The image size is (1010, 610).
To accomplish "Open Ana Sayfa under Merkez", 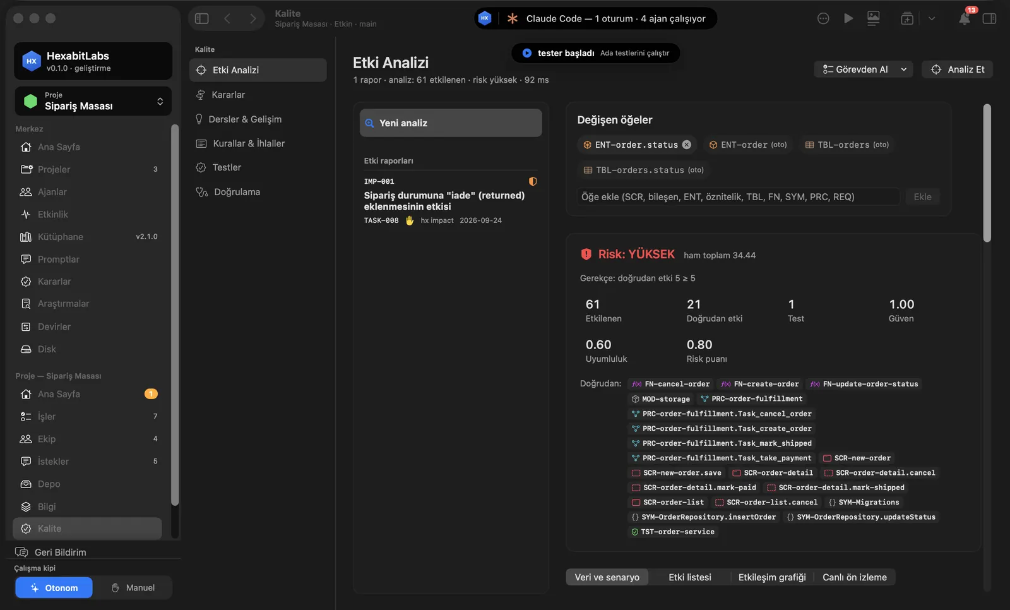I will (x=88, y=147).
